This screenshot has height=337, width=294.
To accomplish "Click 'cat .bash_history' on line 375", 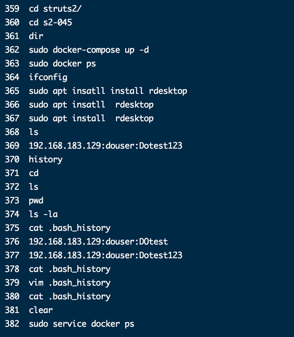I will [x=70, y=228].
